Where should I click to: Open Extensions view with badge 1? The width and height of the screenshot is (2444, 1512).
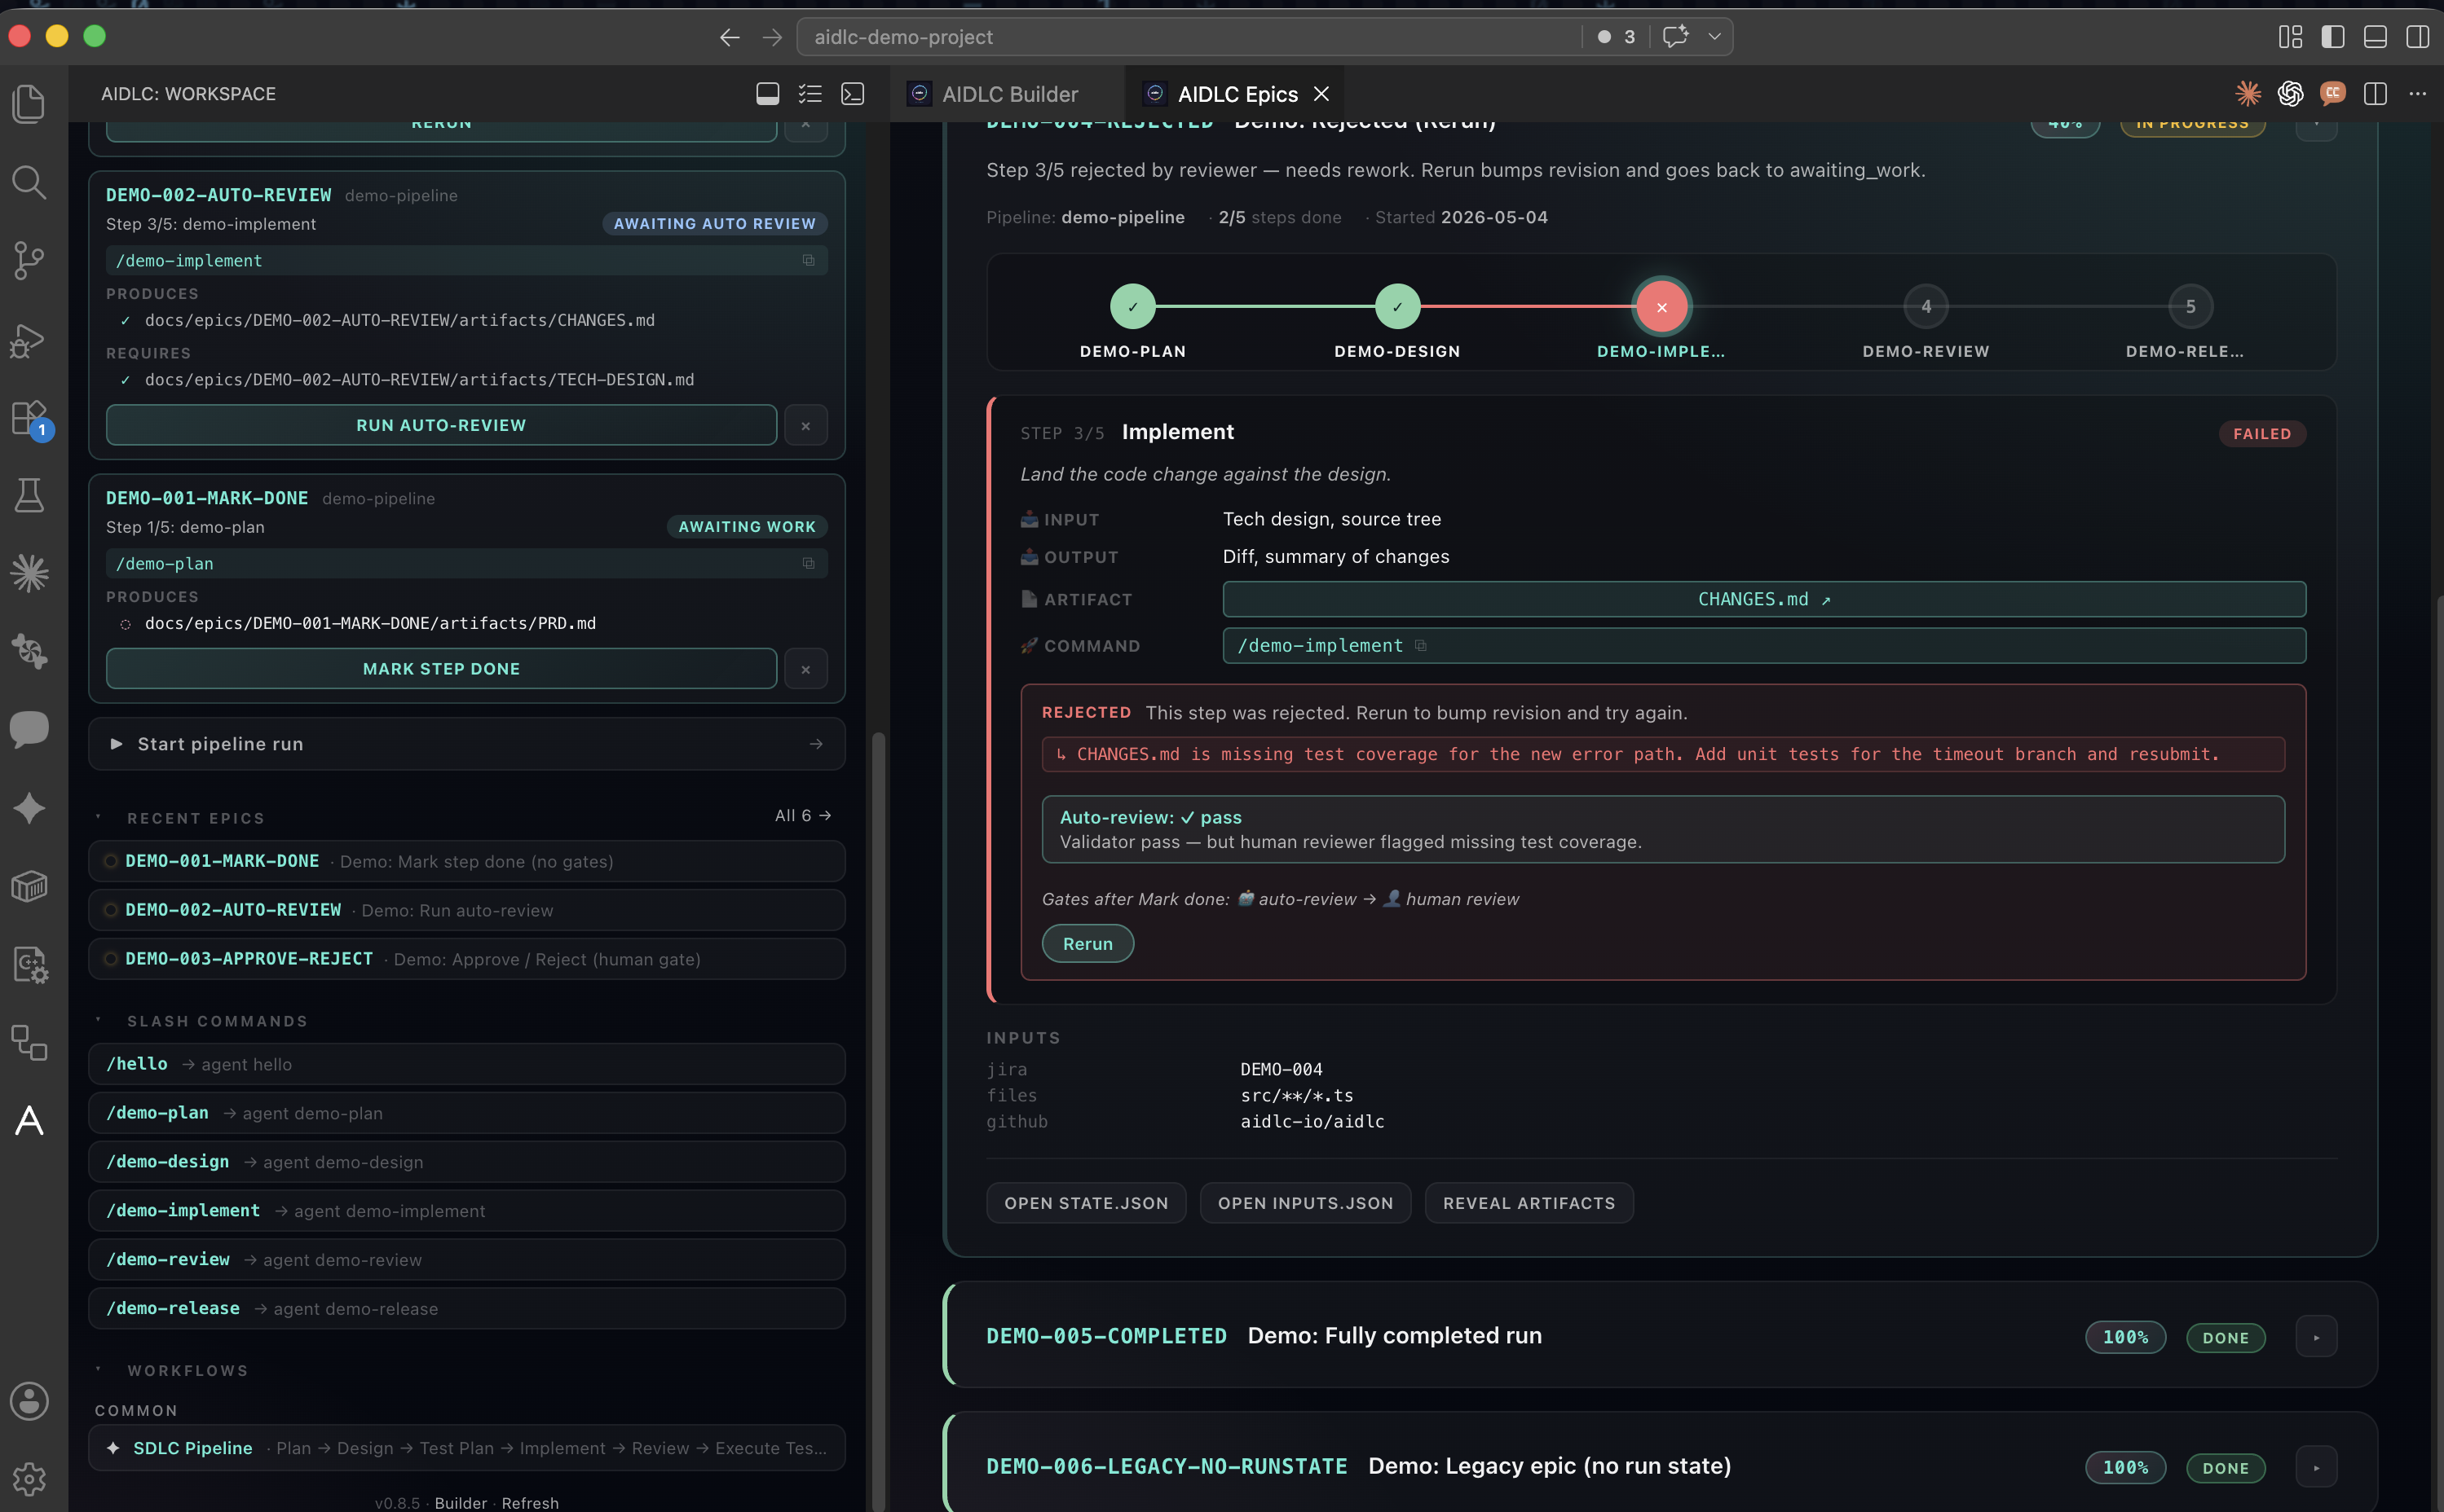(29, 418)
